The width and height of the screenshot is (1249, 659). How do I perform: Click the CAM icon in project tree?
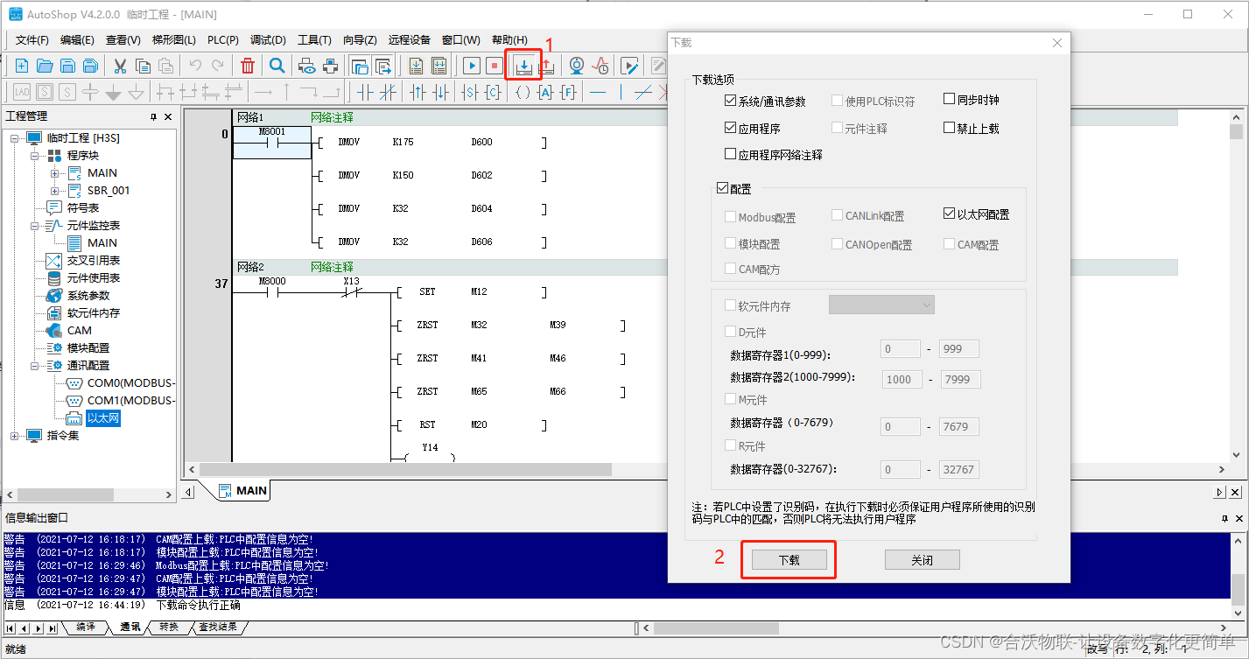tap(54, 330)
